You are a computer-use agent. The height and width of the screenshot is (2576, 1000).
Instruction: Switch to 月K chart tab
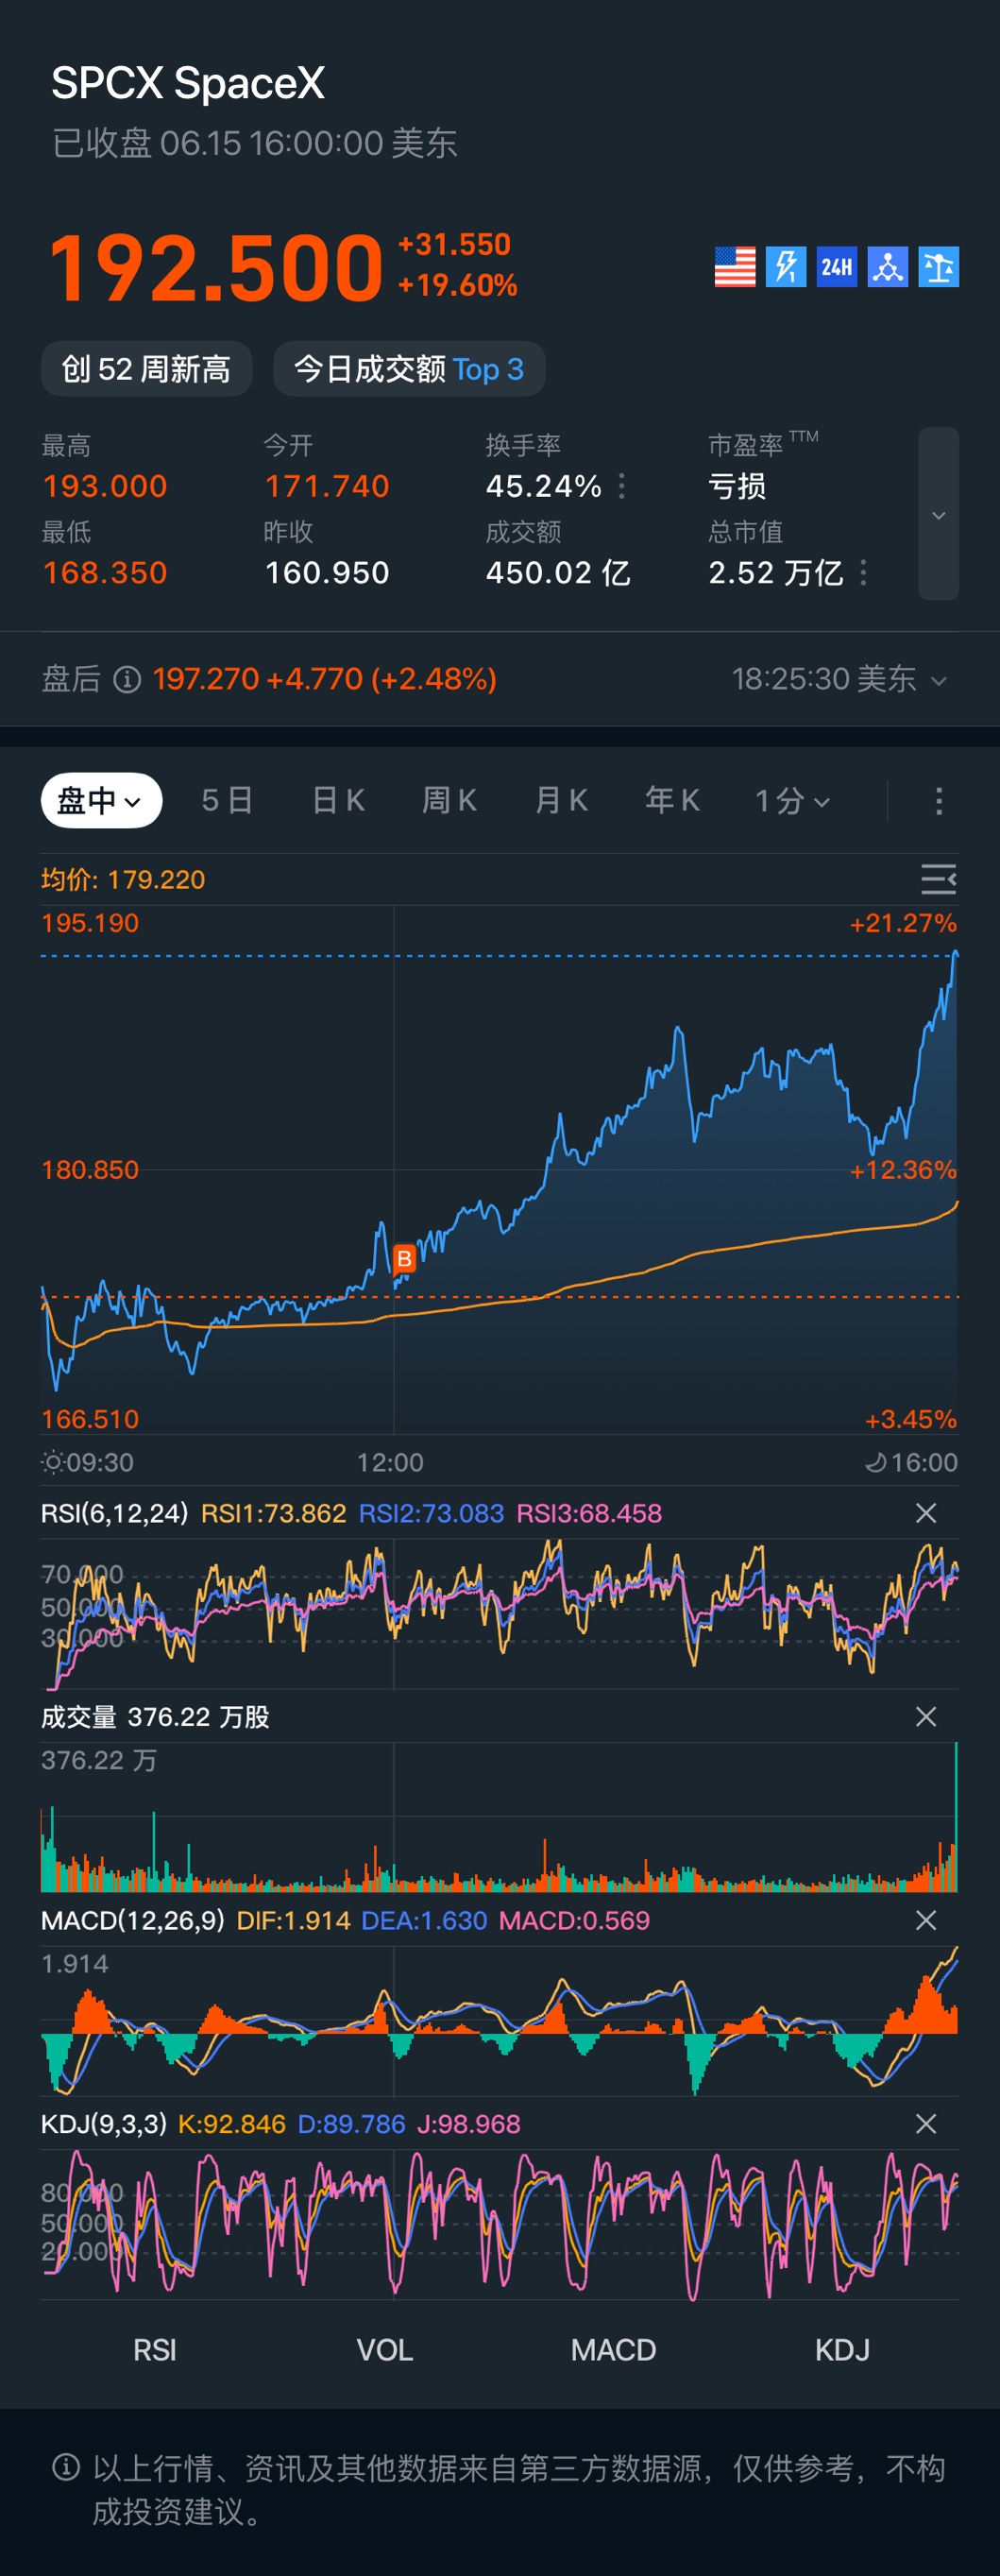[561, 800]
